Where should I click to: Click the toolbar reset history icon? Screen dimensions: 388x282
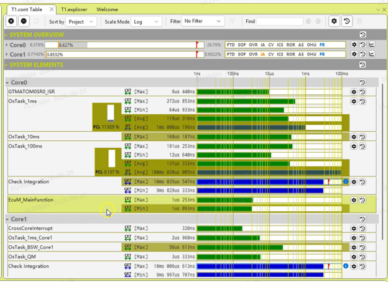point(347,21)
